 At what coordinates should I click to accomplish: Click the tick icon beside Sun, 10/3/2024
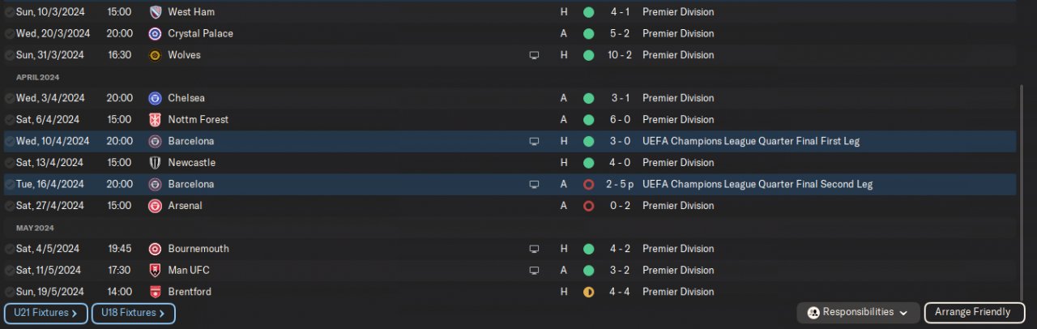9,13
